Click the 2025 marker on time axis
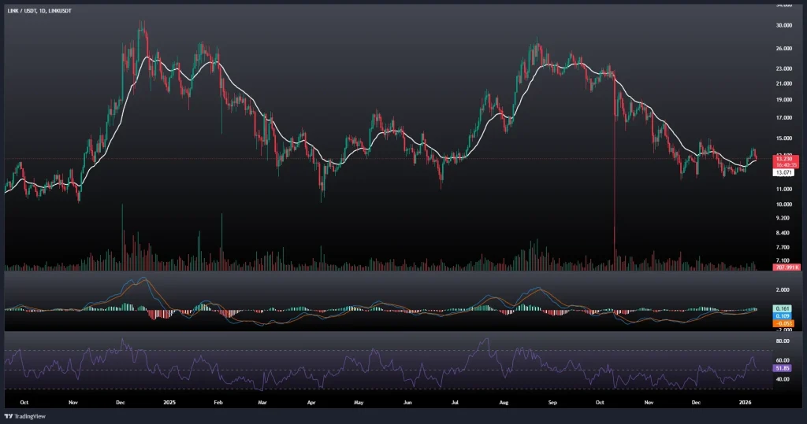 [169, 401]
